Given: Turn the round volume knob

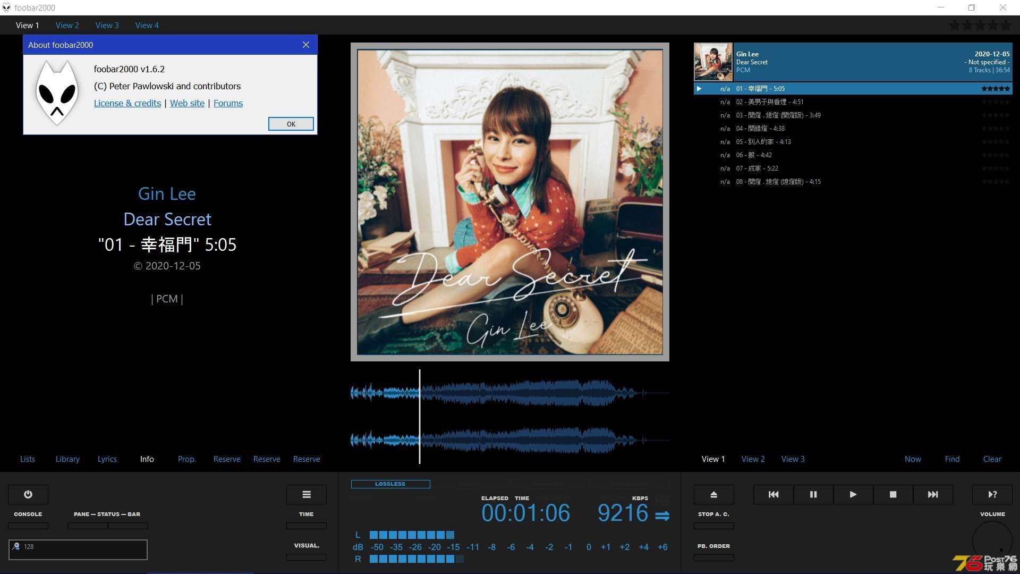Looking at the screenshot, I should point(992,541).
